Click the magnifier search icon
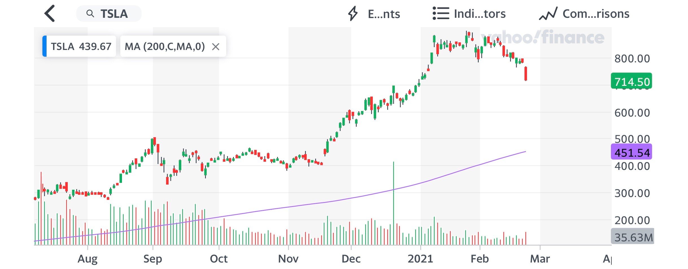This screenshot has height=269, width=688. click(x=90, y=13)
